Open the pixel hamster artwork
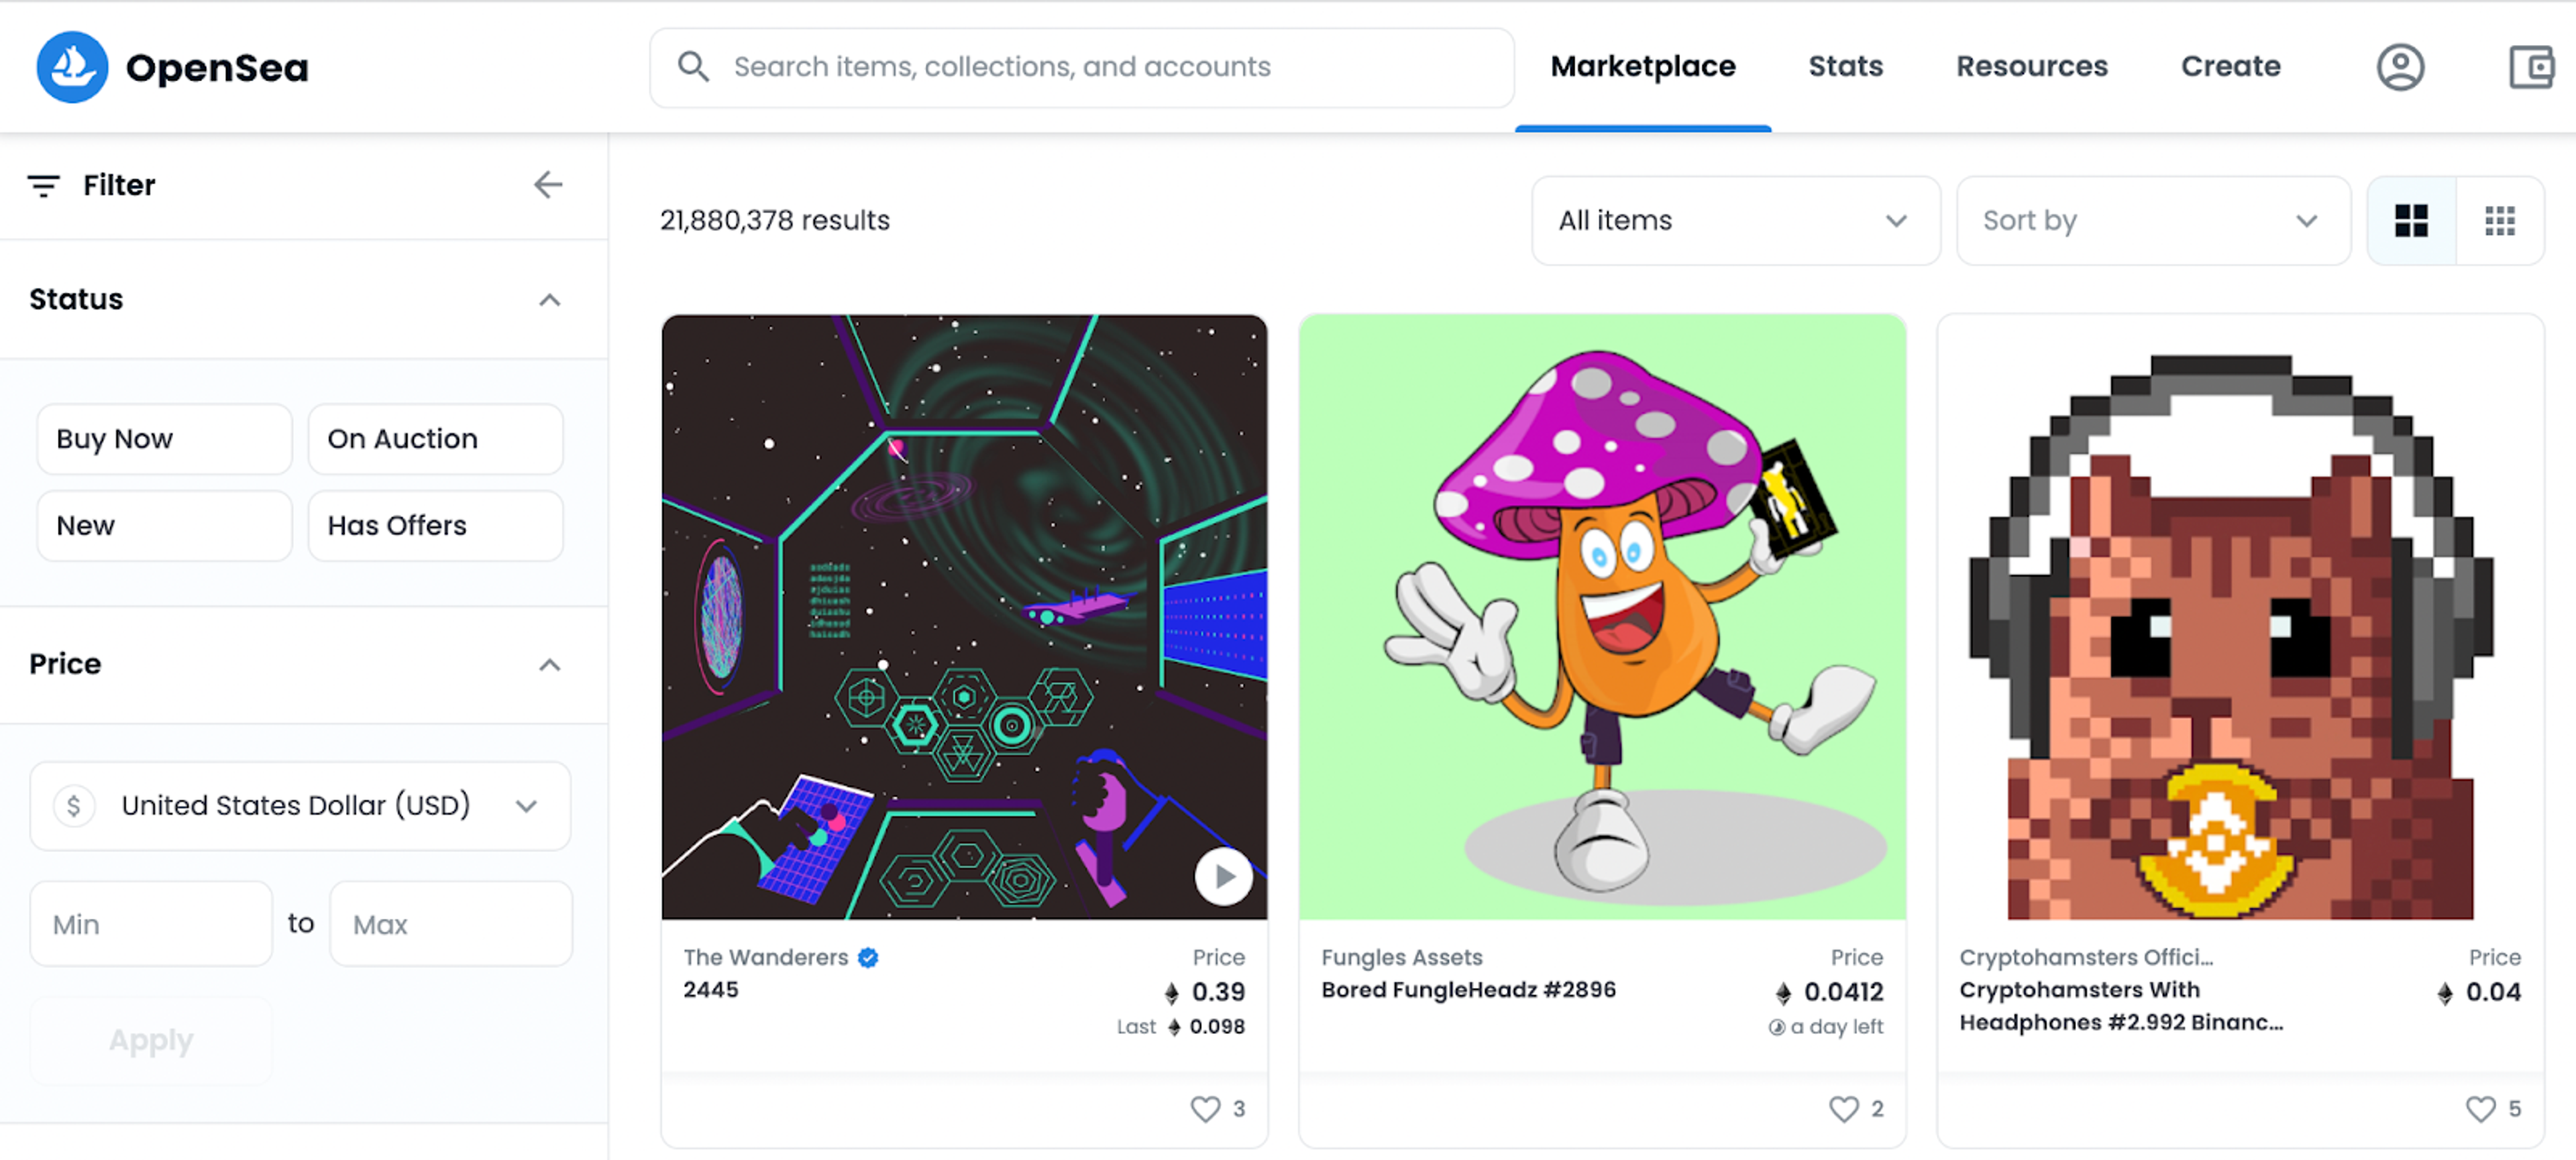 [x=2240, y=616]
